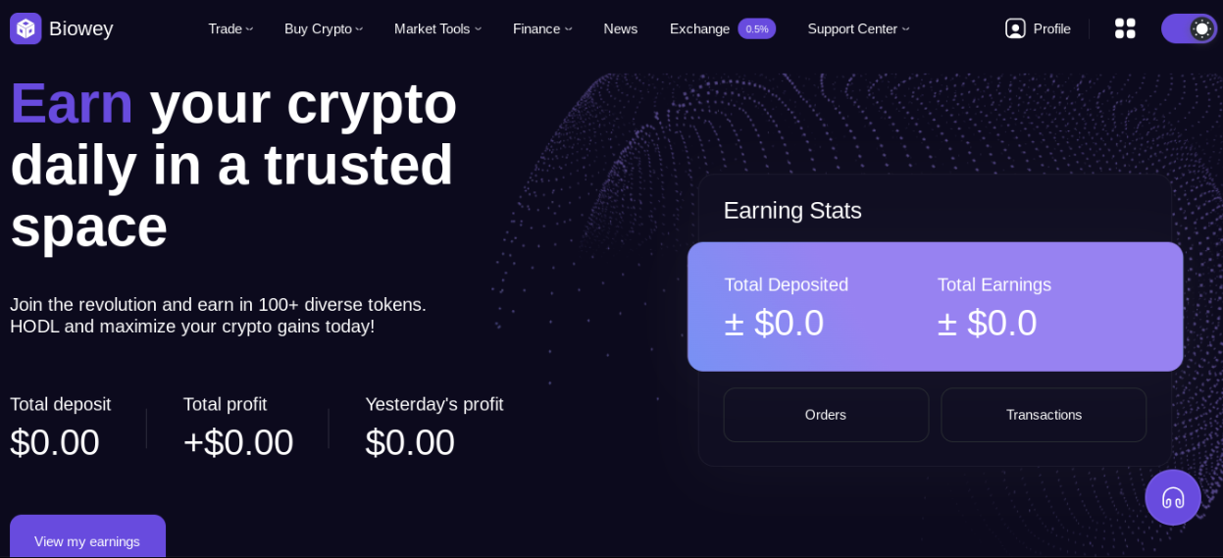Open the apps grid menu icon
1223x558 pixels.
coord(1125,28)
